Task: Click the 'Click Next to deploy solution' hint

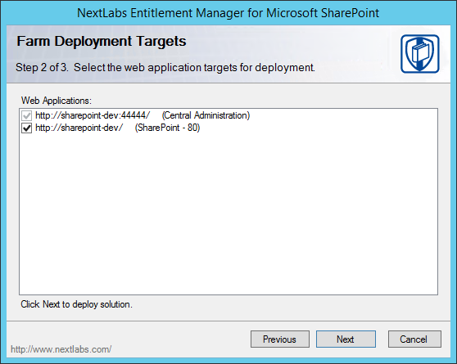Action: [76, 304]
